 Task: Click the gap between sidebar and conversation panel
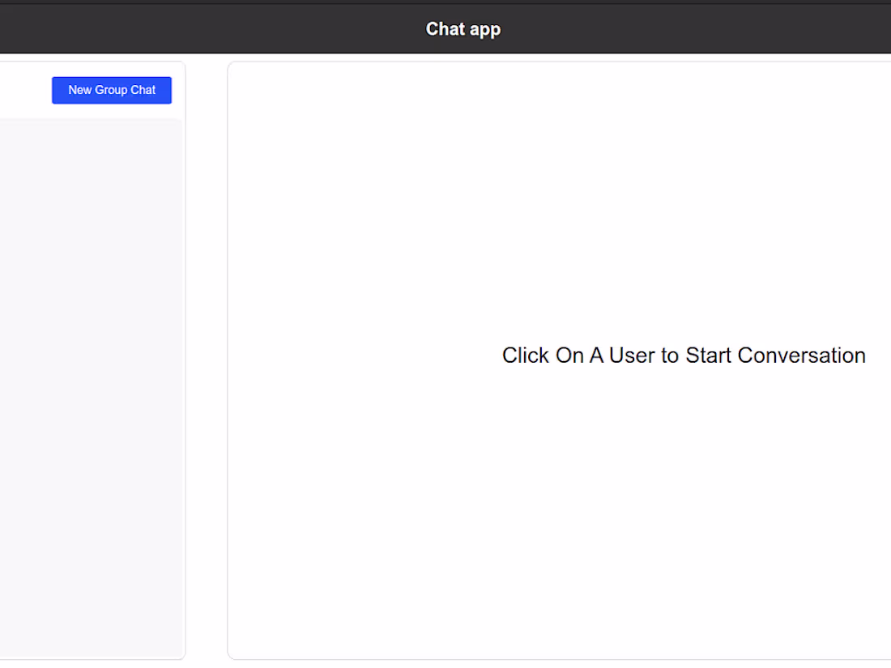click(207, 356)
